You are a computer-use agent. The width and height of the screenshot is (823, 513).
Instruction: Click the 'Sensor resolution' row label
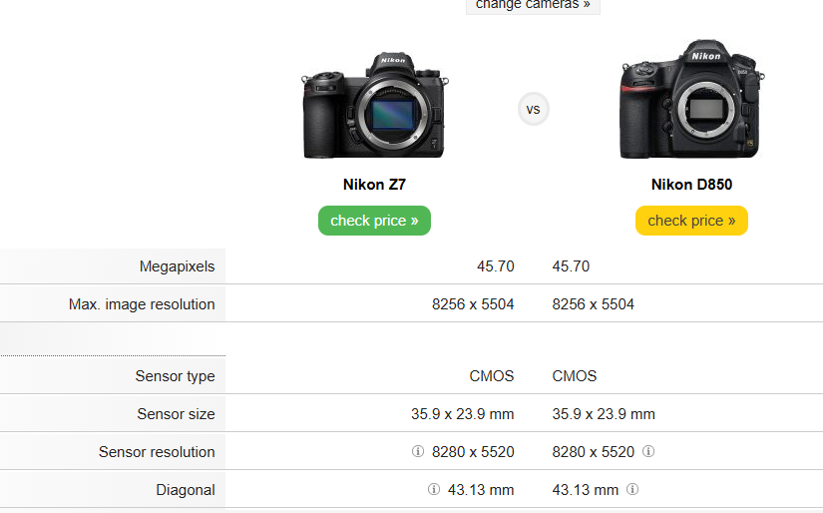[x=157, y=452]
